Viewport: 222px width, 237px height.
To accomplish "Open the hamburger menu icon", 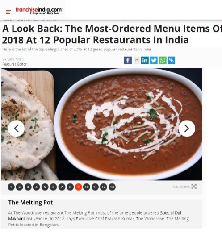I will click(8, 12).
